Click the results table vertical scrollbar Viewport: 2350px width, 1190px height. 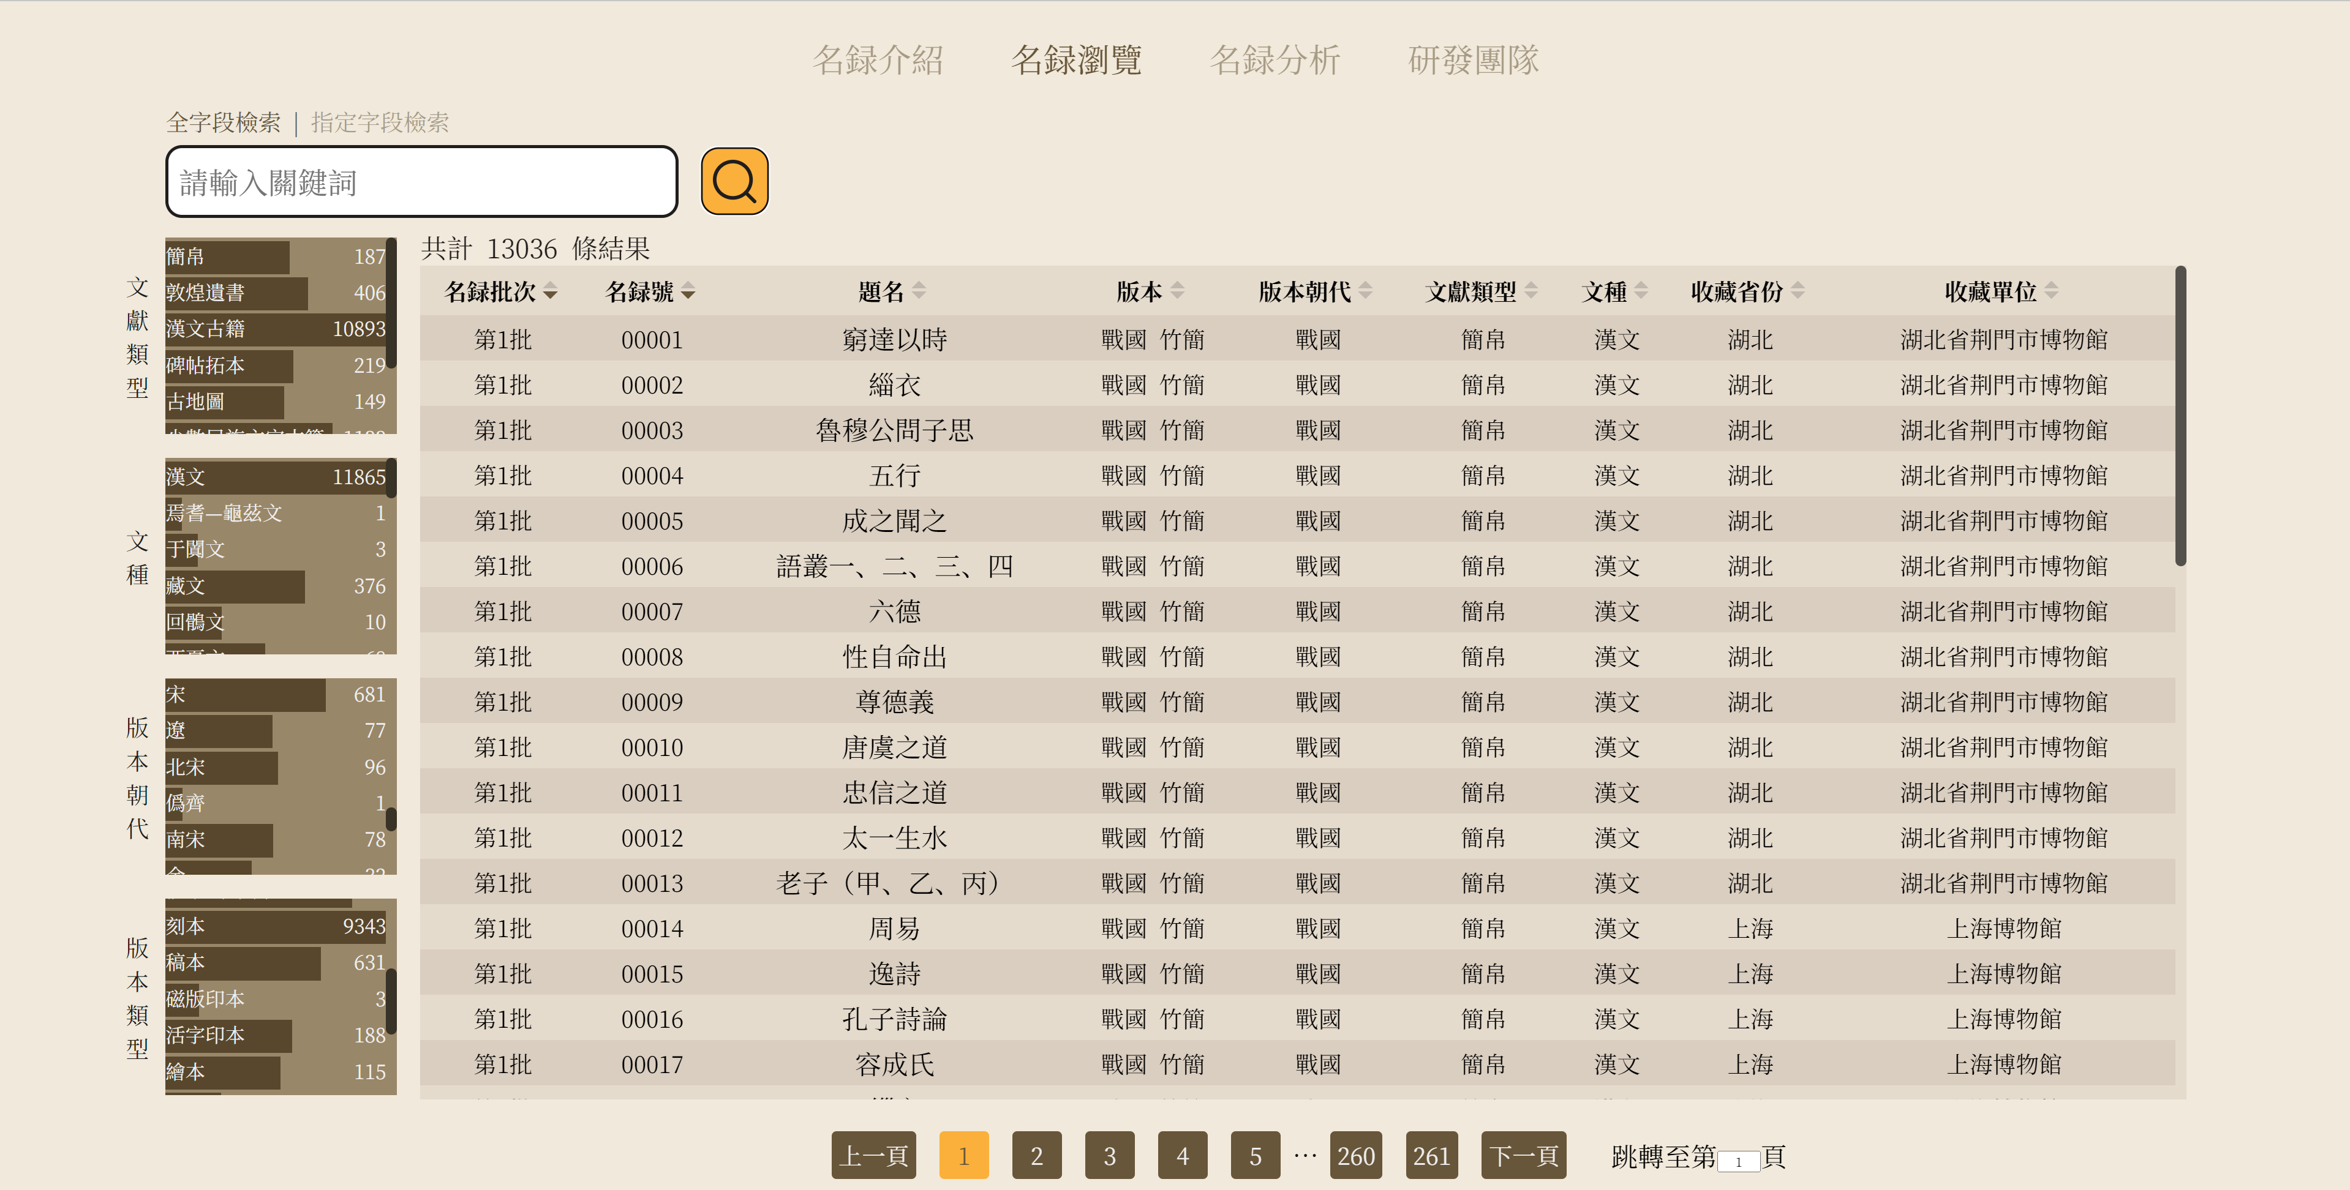pos(2180,416)
